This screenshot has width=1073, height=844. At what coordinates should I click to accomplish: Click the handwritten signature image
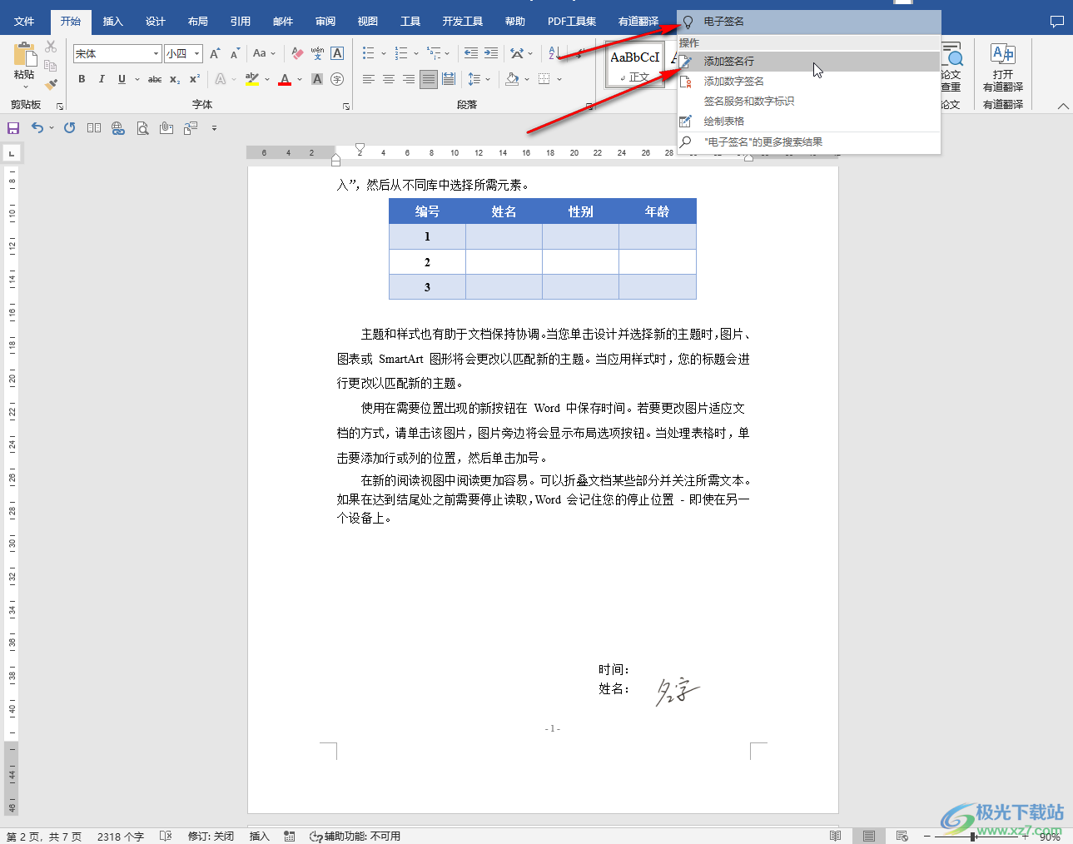(x=677, y=691)
